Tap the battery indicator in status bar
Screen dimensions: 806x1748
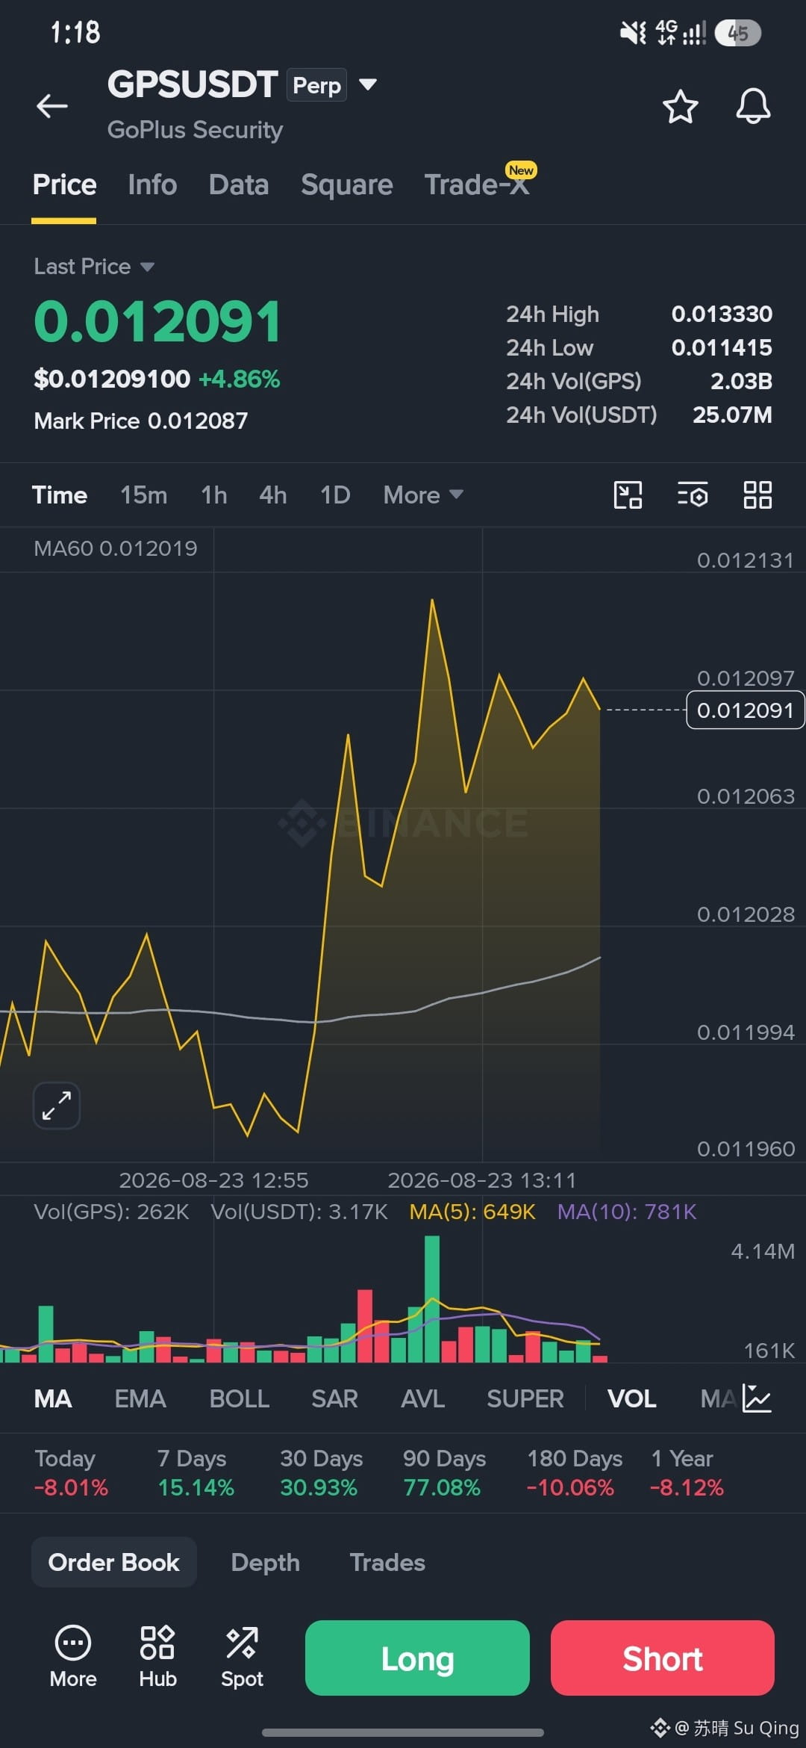click(737, 33)
